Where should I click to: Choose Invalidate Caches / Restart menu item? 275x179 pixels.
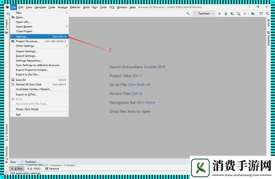click(33, 89)
